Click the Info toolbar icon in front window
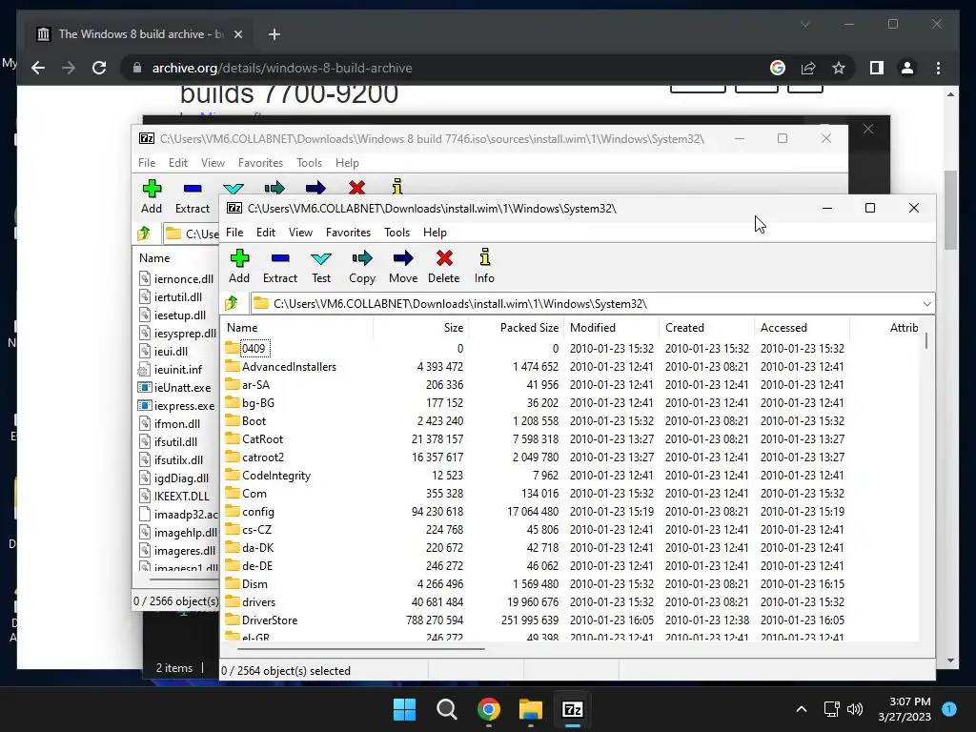This screenshot has height=732, width=976. pos(484,267)
